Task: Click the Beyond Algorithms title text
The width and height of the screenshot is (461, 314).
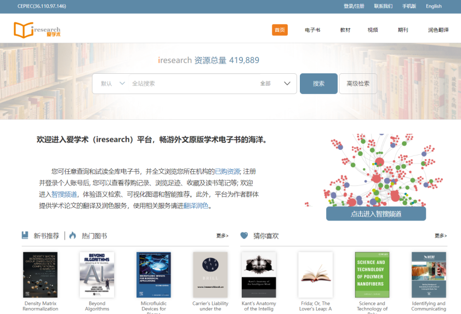Action: coord(97,306)
